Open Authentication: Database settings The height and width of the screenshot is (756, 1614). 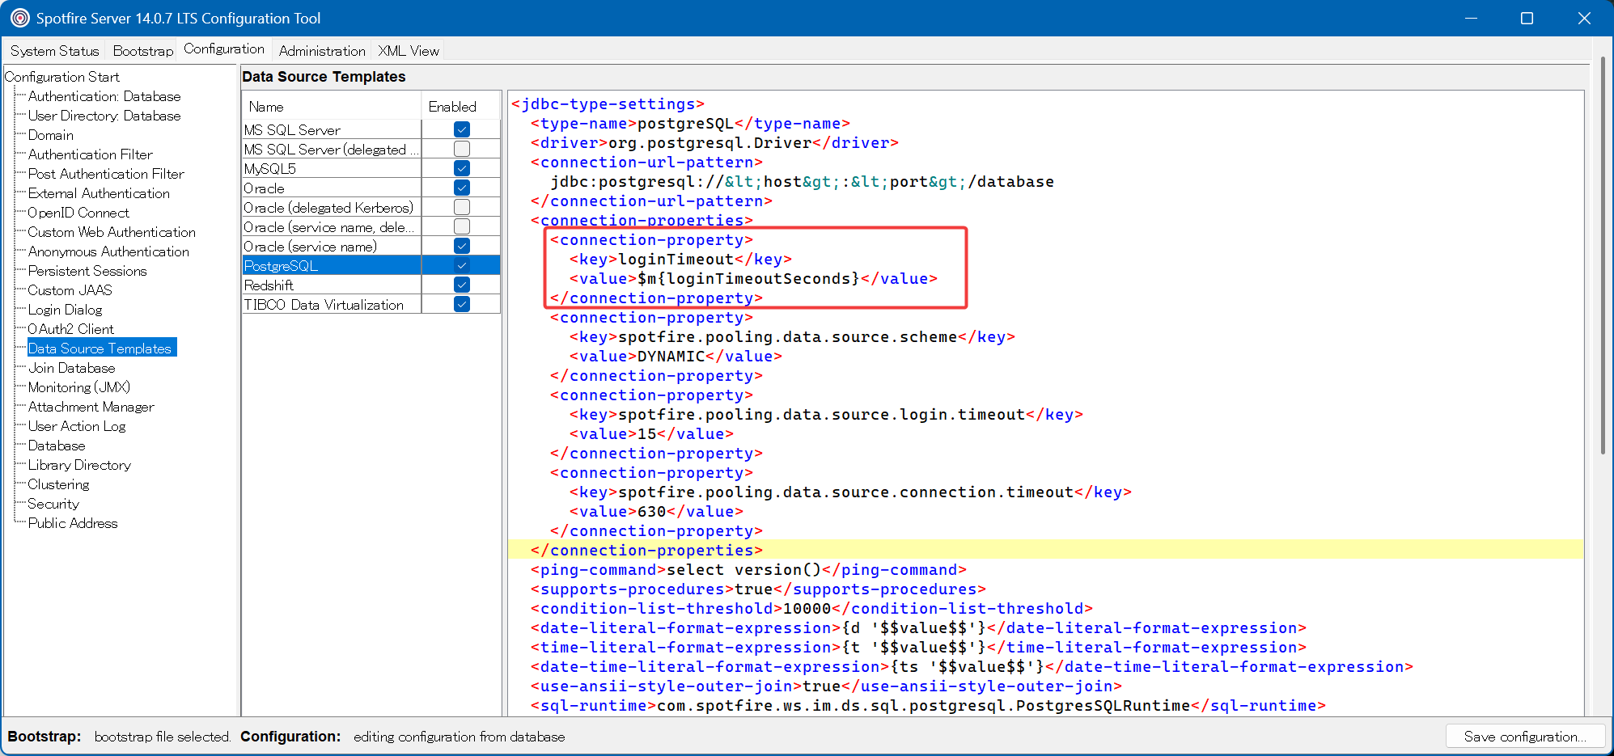click(x=104, y=96)
